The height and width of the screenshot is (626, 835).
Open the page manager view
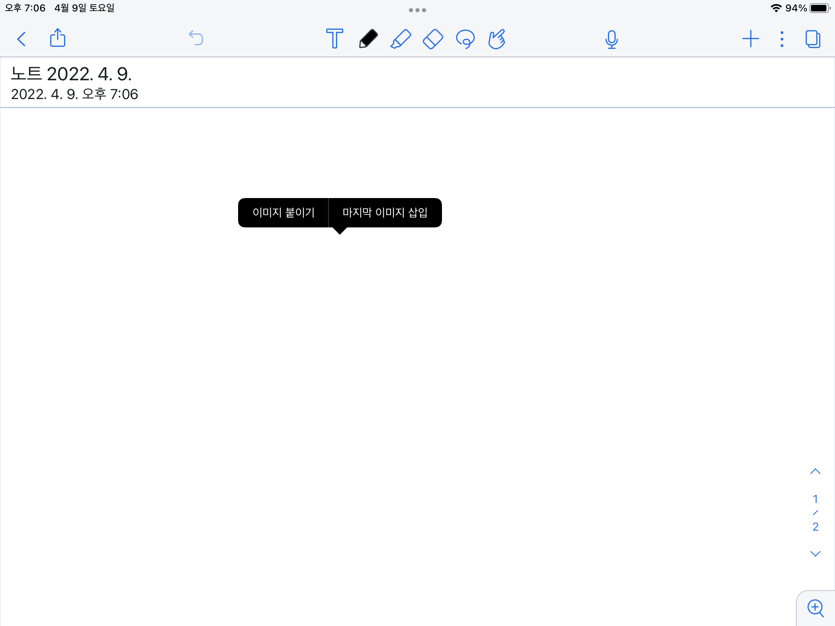click(813, 39)
